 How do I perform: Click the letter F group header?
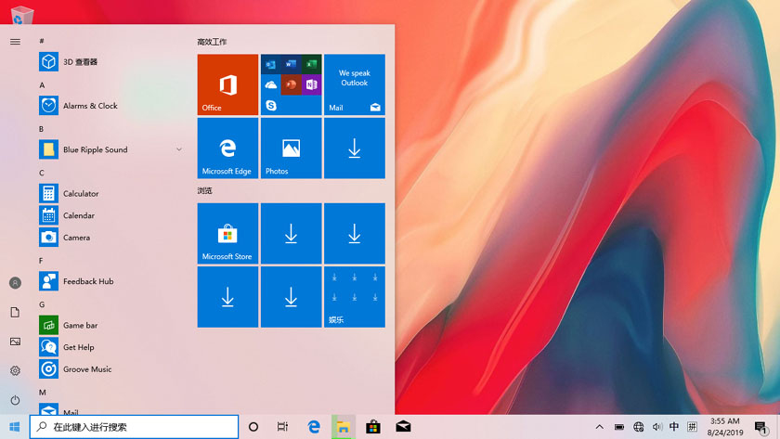[x=41, y=261]
